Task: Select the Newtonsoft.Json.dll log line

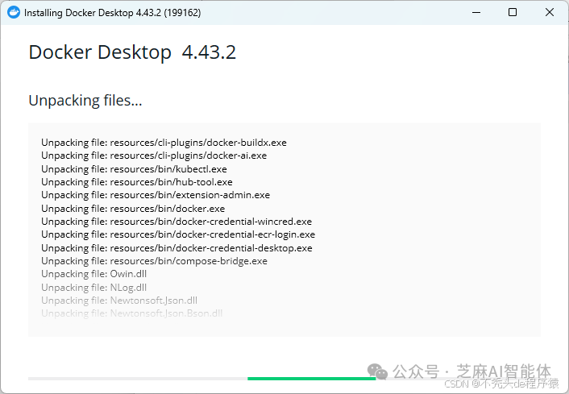Action: pos(119,301)
